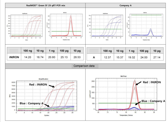The image size is (167, 122).
Task: Click 'Amplification' title of large comparison chart
Action: (43, 79)
